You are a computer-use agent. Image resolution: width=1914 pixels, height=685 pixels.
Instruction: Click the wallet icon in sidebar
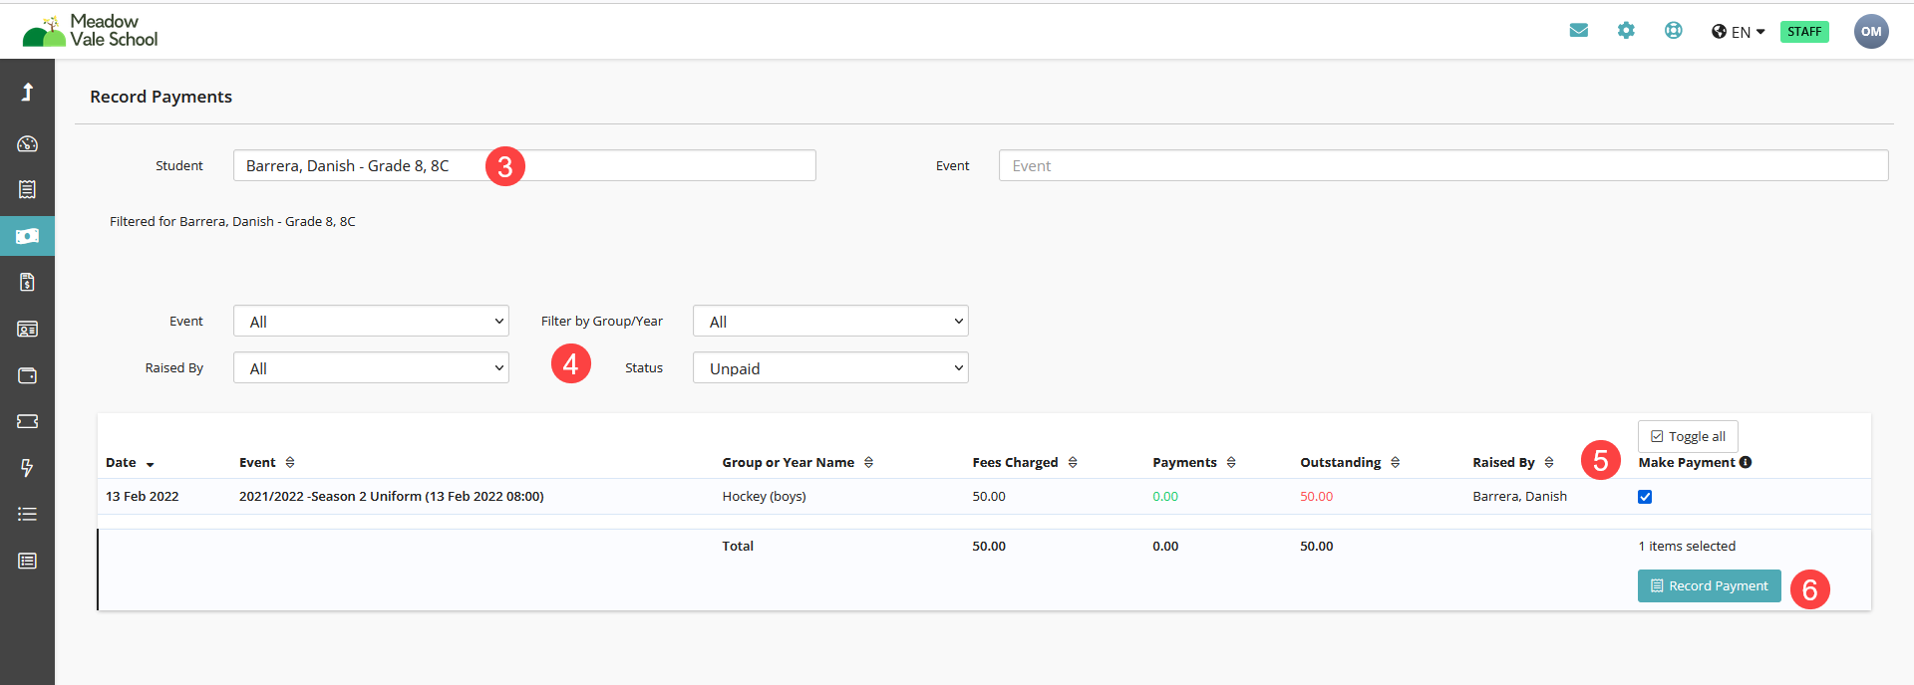[x=27, y=375]
